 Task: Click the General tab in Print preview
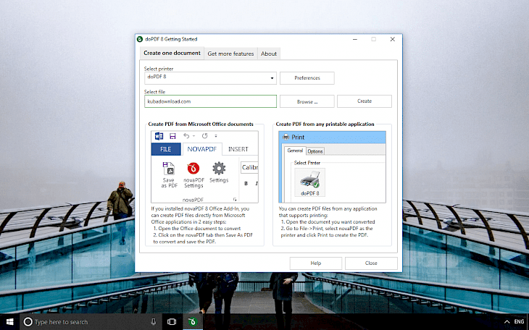295,151
